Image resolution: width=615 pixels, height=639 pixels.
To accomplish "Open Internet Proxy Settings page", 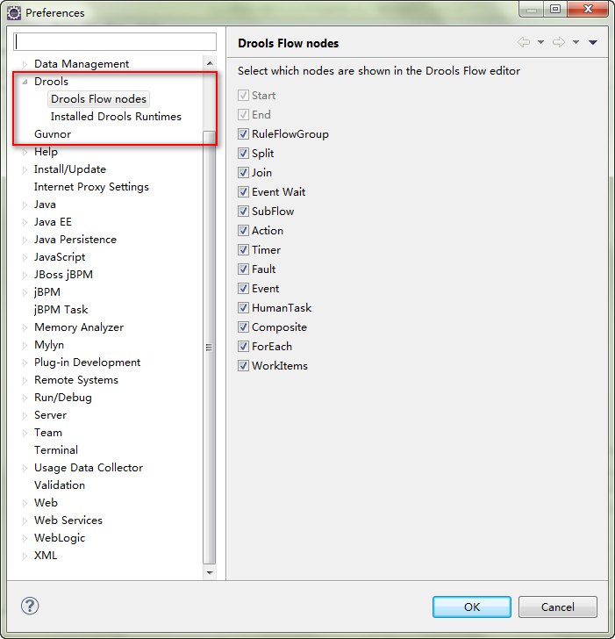I will 91,187.
